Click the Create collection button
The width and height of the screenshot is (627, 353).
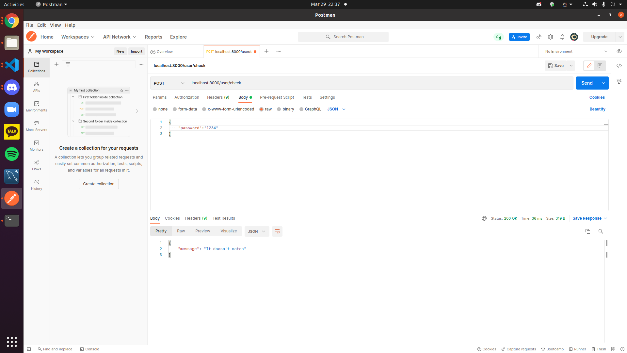[99, 184]
